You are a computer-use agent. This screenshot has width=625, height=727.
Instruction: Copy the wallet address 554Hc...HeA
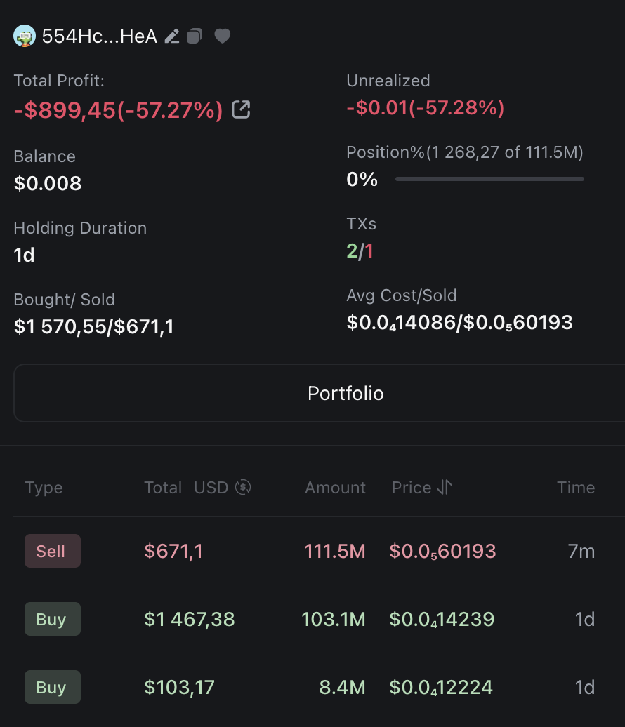pyautogui.click(x=195, y=36)
